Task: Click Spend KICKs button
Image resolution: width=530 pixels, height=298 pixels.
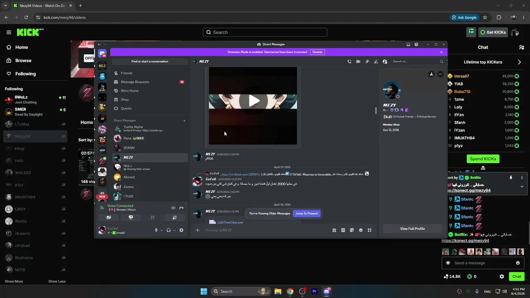Action: [x=483, y=159]
